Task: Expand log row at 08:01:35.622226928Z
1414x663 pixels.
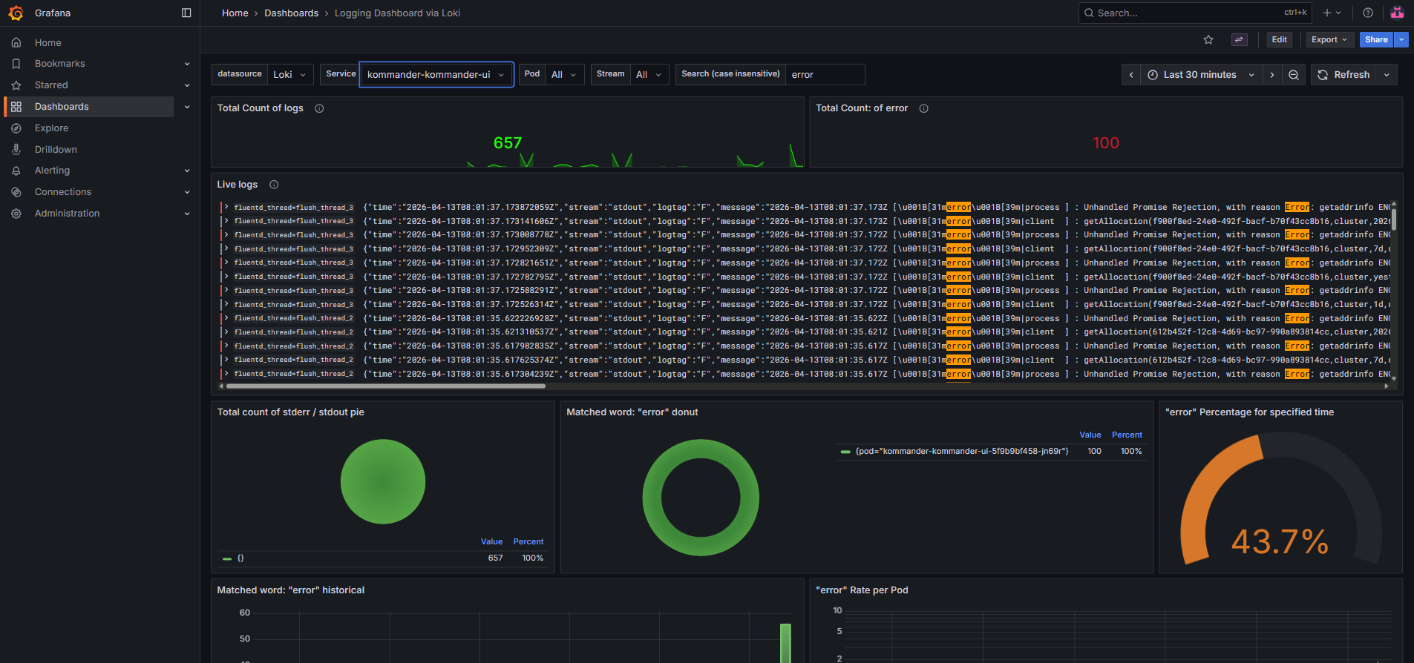Action: (x=226, y=319)
